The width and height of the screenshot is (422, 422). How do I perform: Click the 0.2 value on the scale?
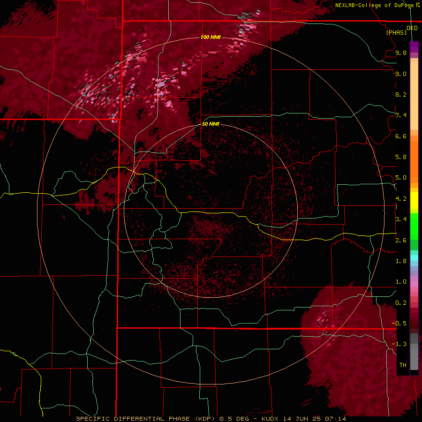click(401, 303)
